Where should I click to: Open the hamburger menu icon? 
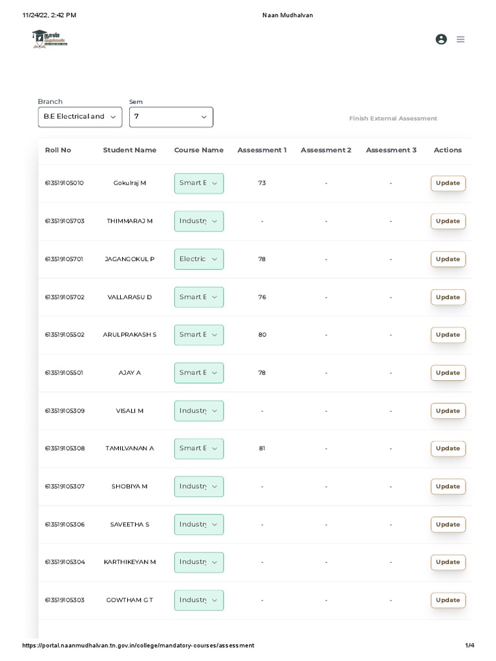(x=460, y=39)
